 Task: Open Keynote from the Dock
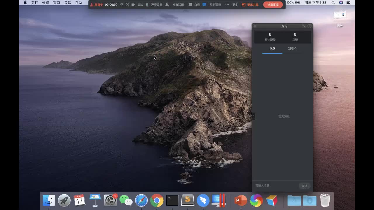click(x=95, y=200)
